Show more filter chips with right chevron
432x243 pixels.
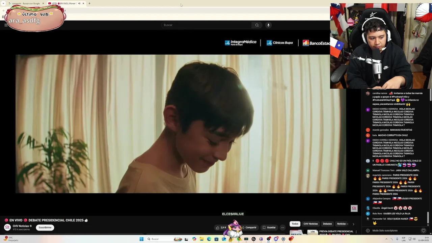click(353, 224)
